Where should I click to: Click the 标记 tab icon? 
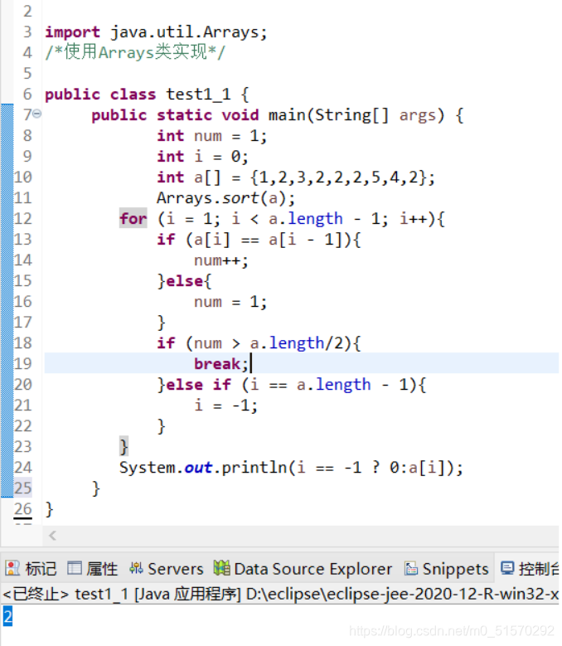(12, 569)
